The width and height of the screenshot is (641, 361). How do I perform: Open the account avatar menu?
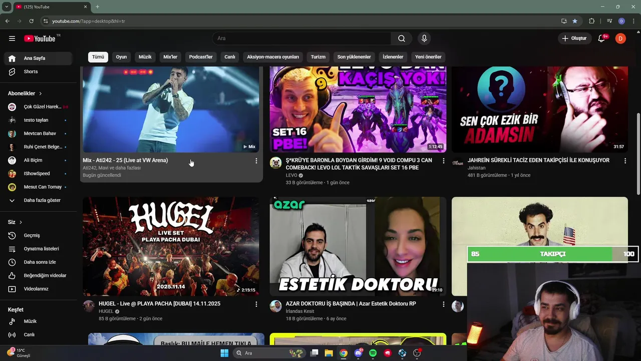(620, 39)
